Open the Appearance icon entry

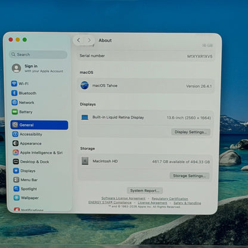coord(15,143)
